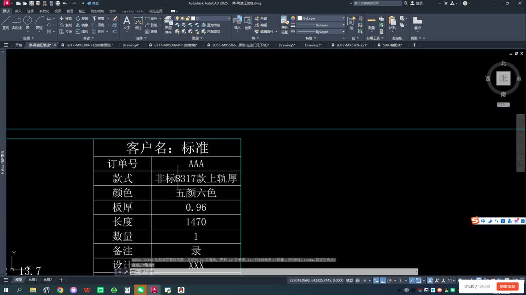Click the 结束录制 (Stop recording) button
The height and width of the screenshot is (295, 526).
pos(508,286)
